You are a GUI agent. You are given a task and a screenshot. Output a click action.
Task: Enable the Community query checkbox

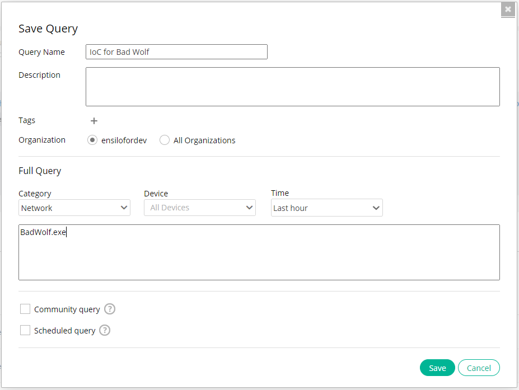pyautogui.click(x=25, y=309)
